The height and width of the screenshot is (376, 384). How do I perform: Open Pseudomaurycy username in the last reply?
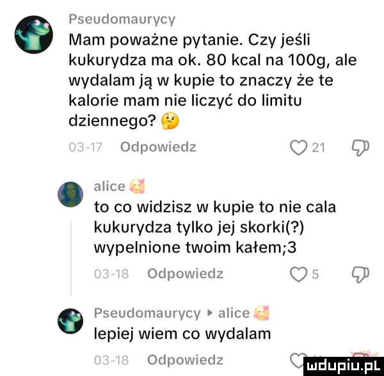pyautogui.click(x=147, y=313)
